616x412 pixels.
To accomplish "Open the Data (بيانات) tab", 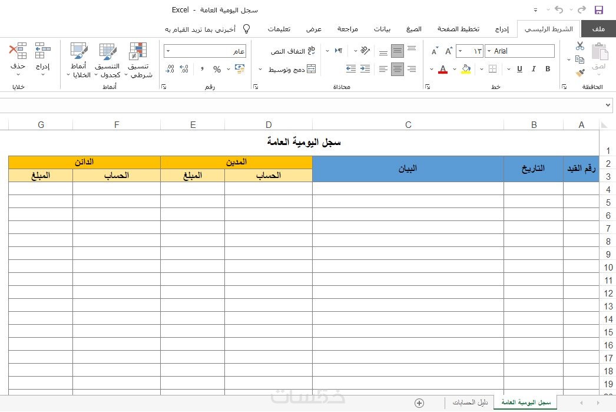I will point(382,29).
